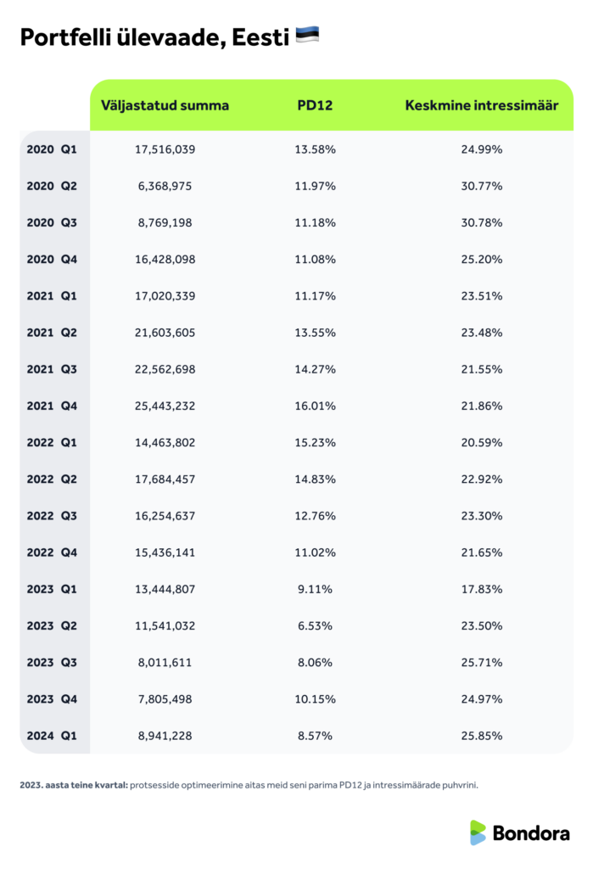Select the 2021 Q4 row label
Screen dimensions: 593x869
tap(52, 406)
